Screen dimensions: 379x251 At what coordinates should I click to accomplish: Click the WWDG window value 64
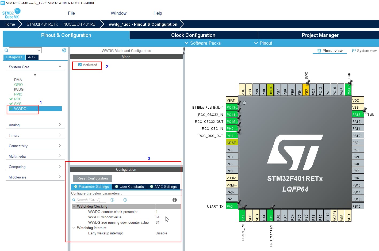pyautogui.click(x=158, y=217)
